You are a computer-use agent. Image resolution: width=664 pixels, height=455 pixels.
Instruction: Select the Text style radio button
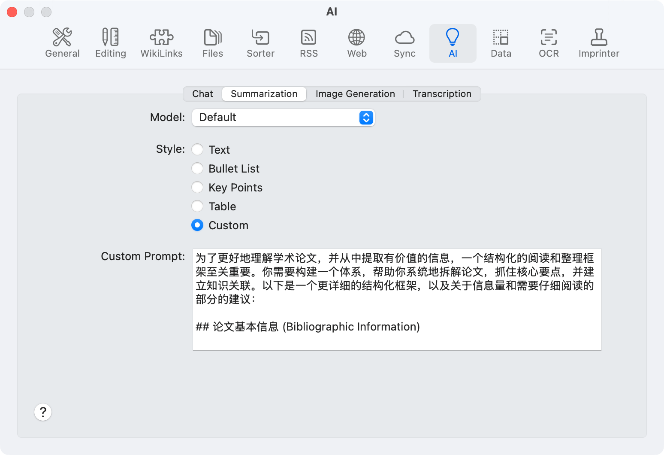tap(197, 149)
